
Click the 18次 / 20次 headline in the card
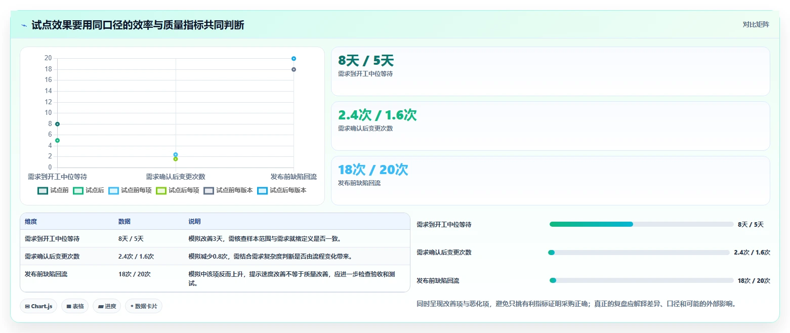373,170
